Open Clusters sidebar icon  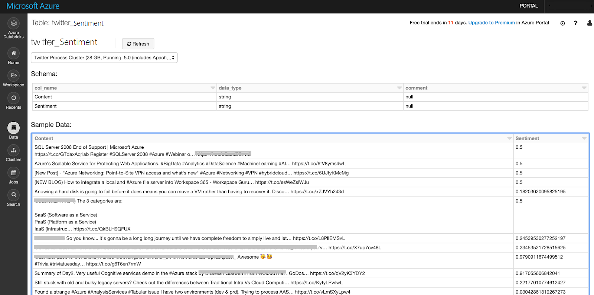pyautogui.click(x=13, y=150)
